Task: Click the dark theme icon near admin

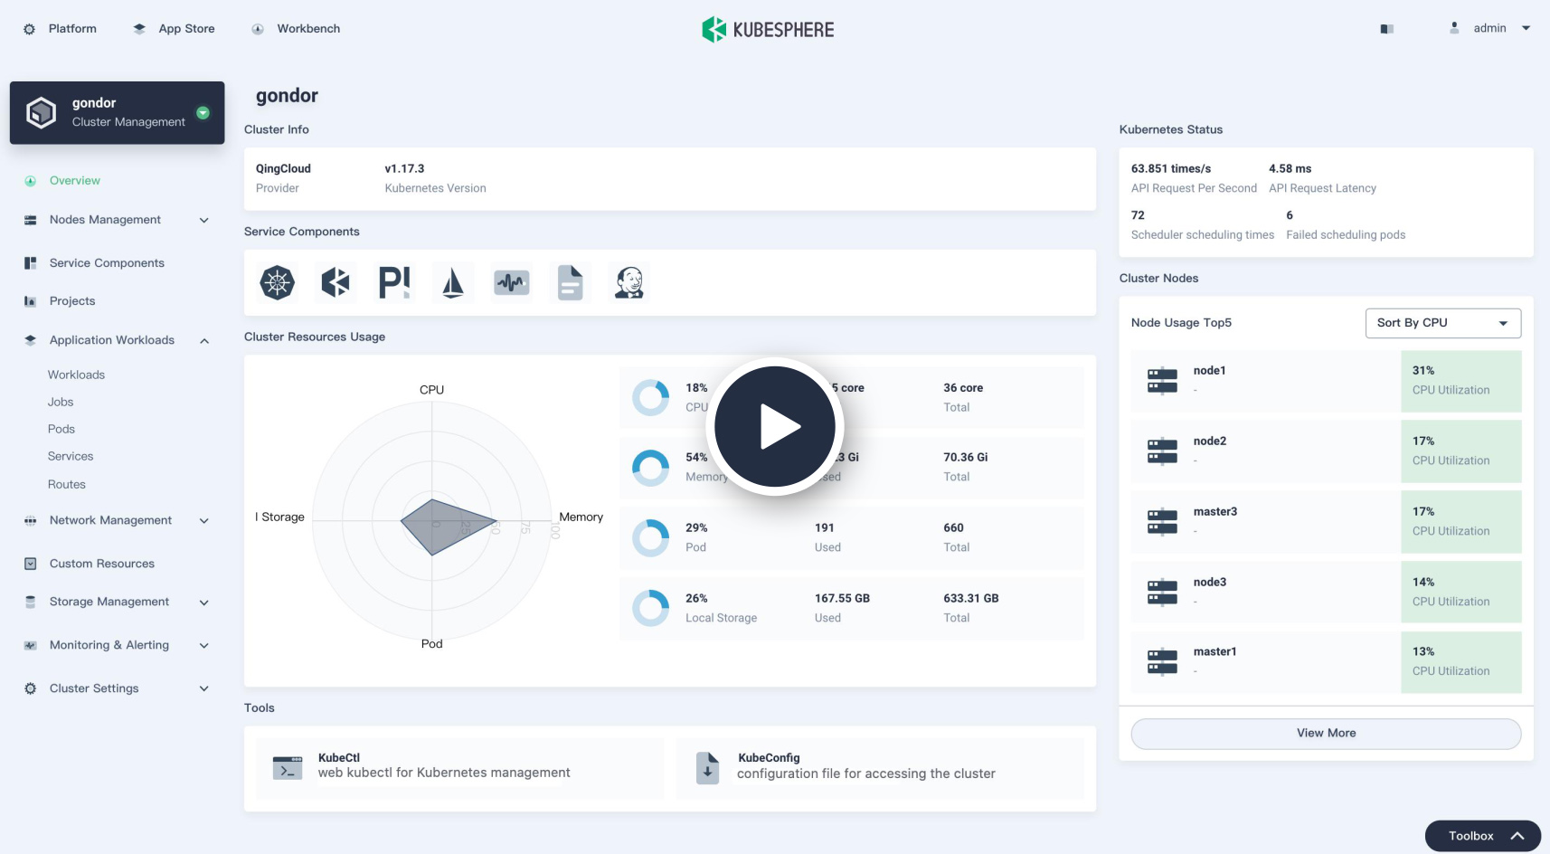Action: tap(1387, 29)
